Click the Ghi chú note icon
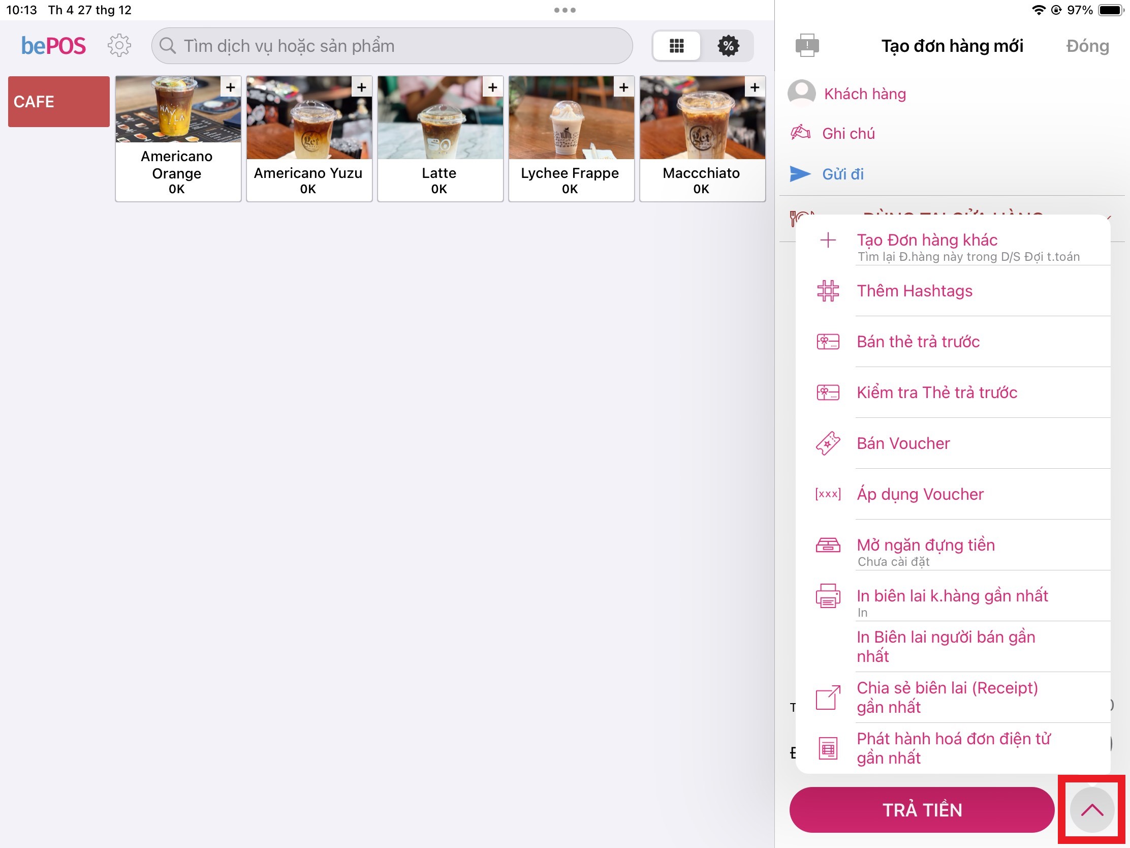The image size is (1130, 848). pos(800,133)
